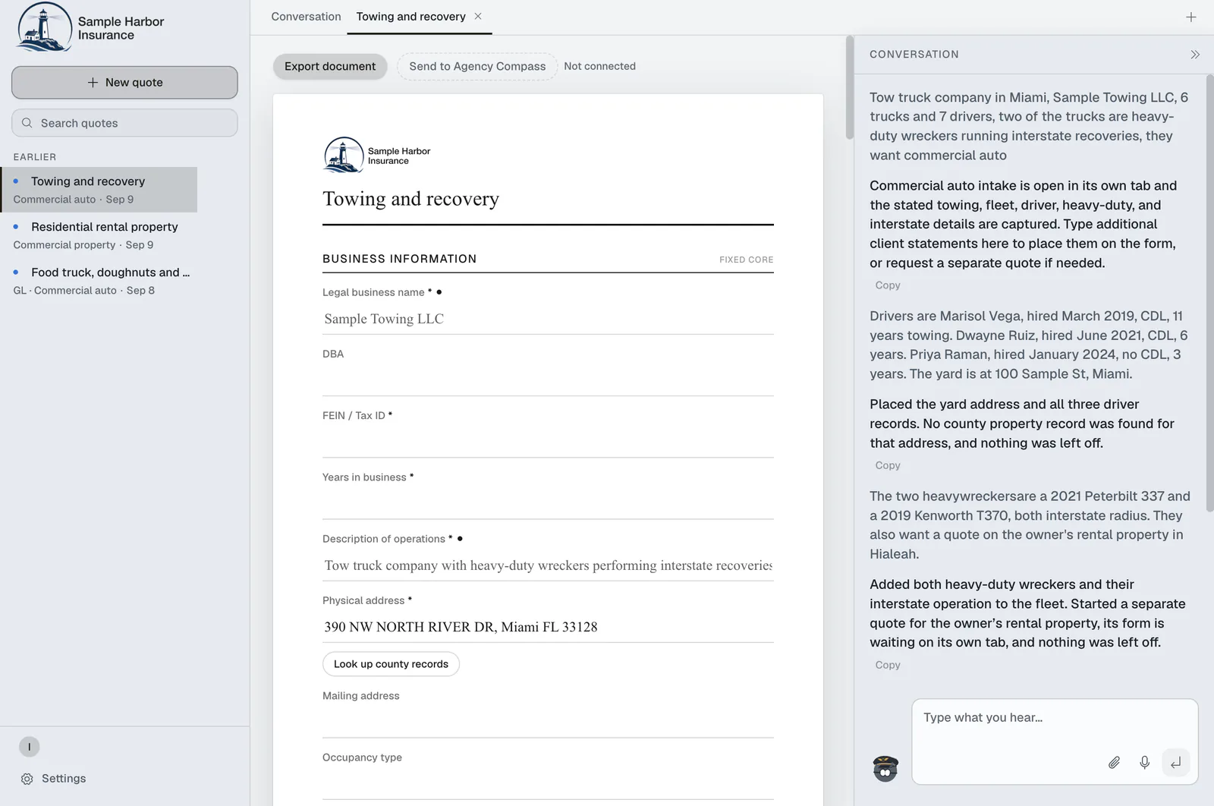Image resolution: width=1214 pixels, height=806 pixels.
Task: Click the BUSINESS INFORMATION section heading
Action: point(400,259)
